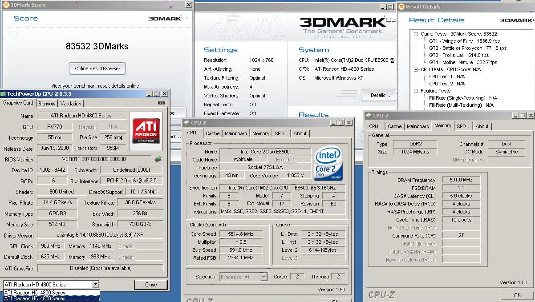Click the Core Voltage 1.856 V value

coord(296,176)
